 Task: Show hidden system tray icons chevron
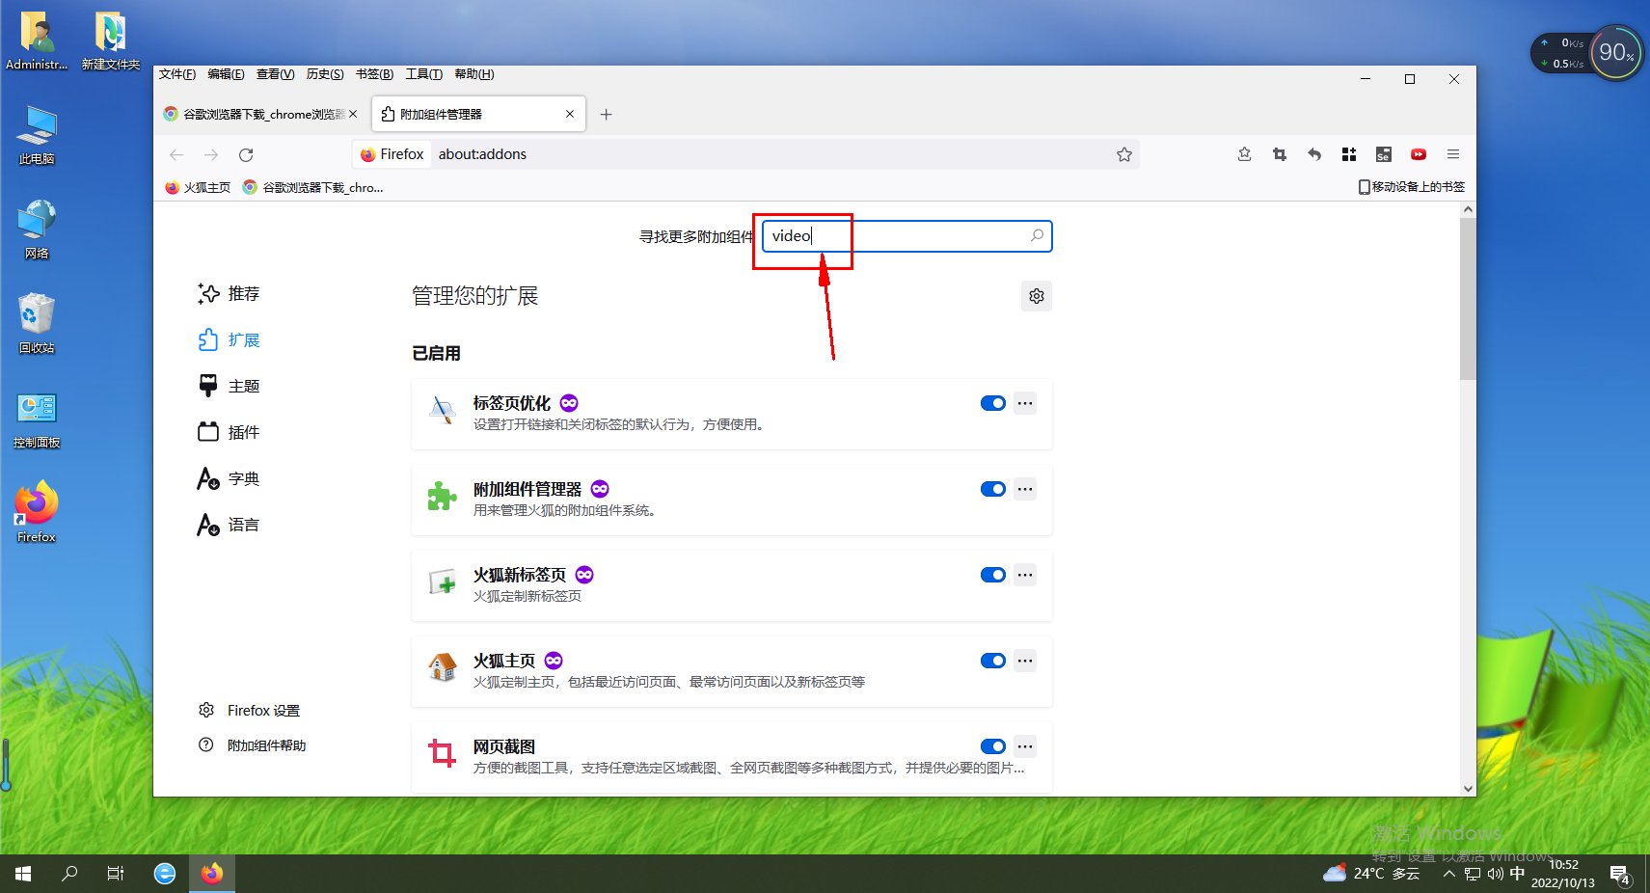(x=1449, y=874)
